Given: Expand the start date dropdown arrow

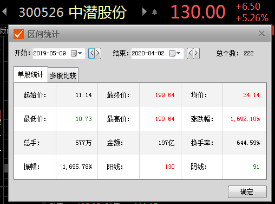Looking at the screenshot, I should click(x=80, y=53).
